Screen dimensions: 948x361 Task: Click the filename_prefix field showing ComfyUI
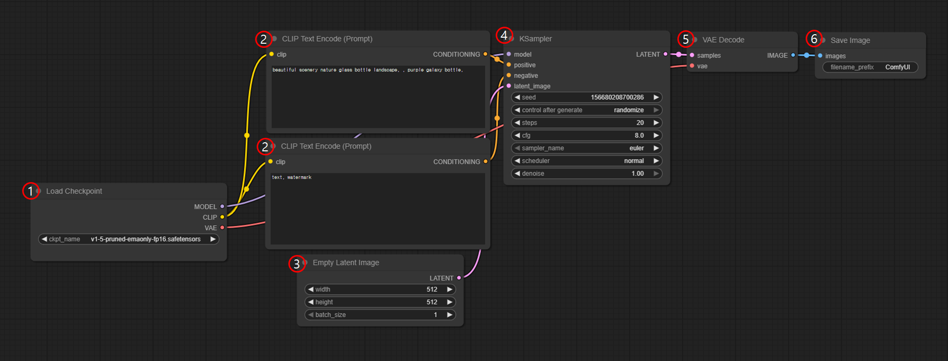[x=870, y=67]
